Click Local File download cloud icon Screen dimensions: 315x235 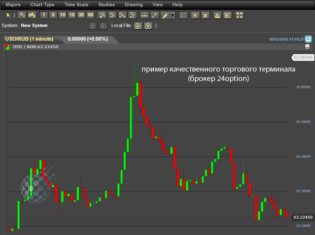click(137, 26)
